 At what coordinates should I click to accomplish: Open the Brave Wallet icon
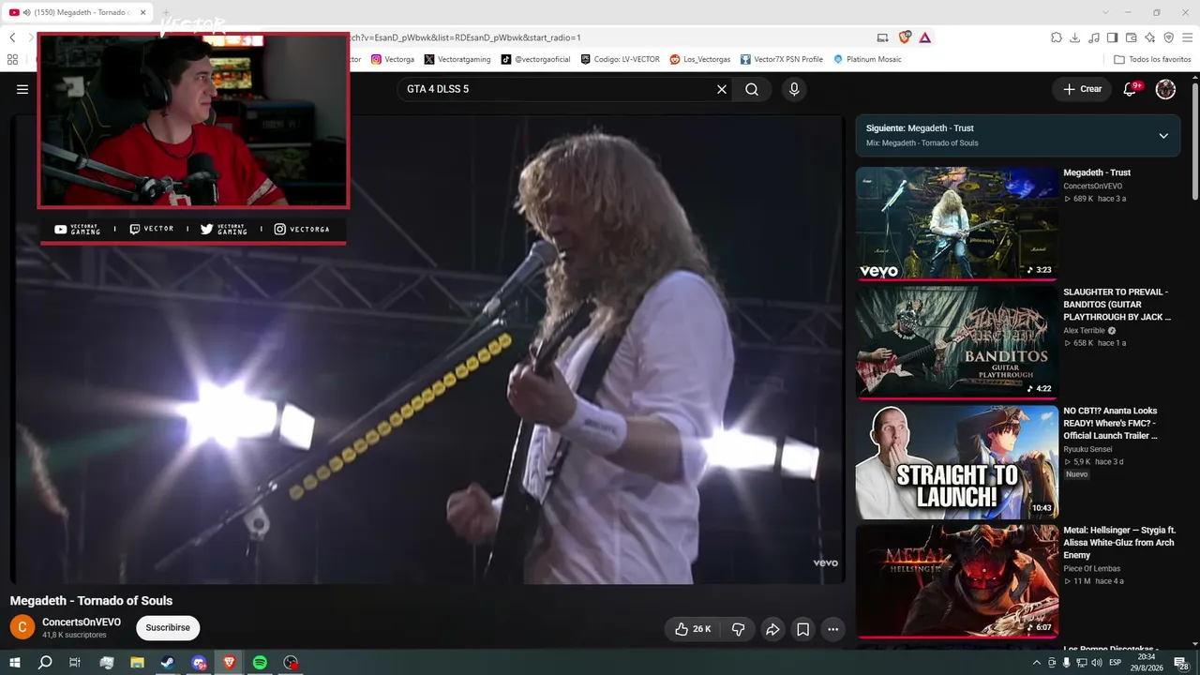(1132, 37)
